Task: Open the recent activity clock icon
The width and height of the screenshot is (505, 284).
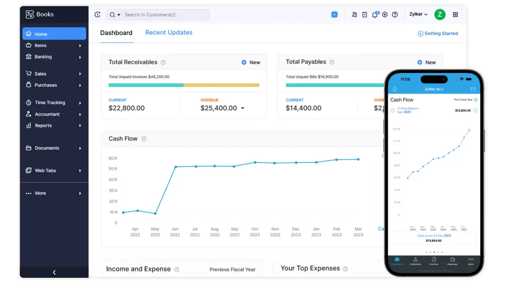Action: pyautogui.click(x=98, y=15)
